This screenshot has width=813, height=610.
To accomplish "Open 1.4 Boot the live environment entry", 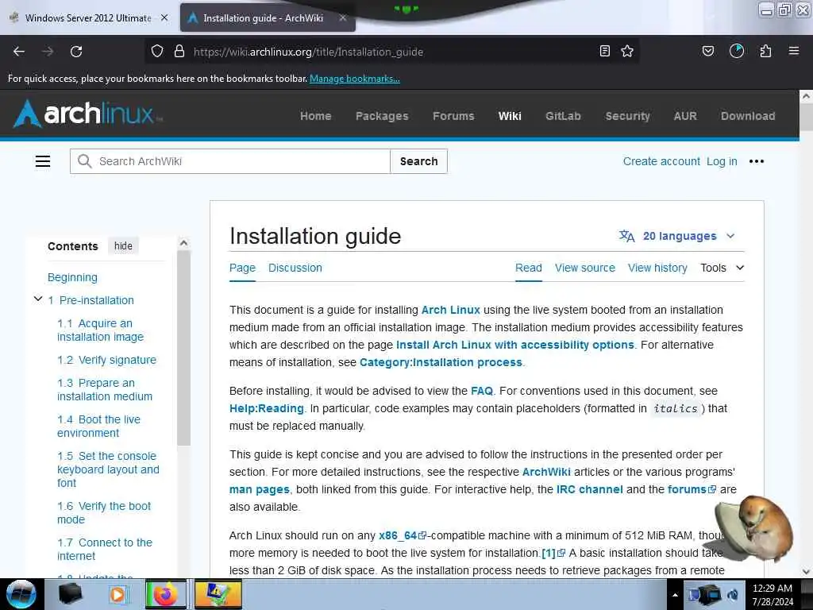I will (98, 426).
